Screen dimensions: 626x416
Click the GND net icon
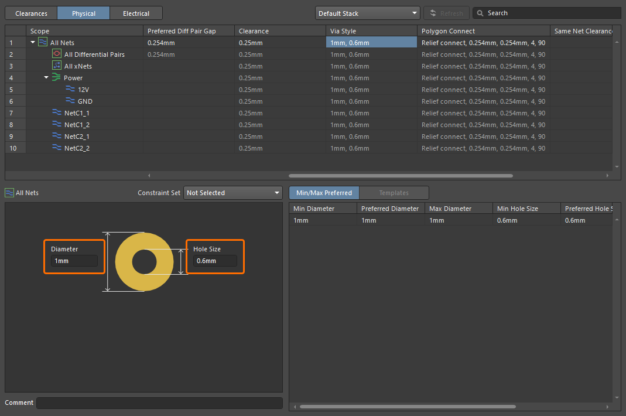pos(71,101)
